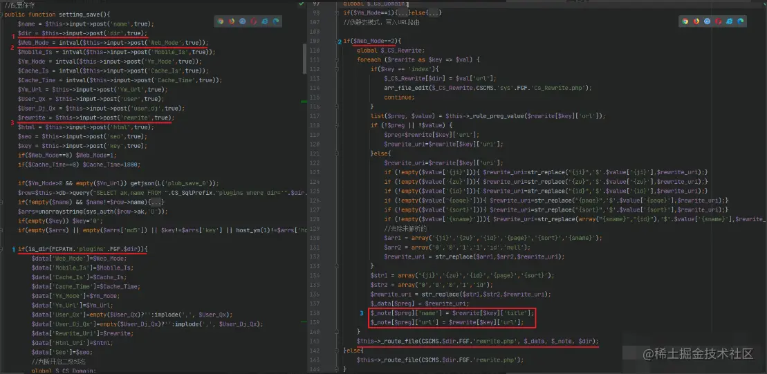Click the $Cache_Time = intval(...) assignment line
Image resolution: width=767 pixels, height=374 pixels.
point(120,80)
